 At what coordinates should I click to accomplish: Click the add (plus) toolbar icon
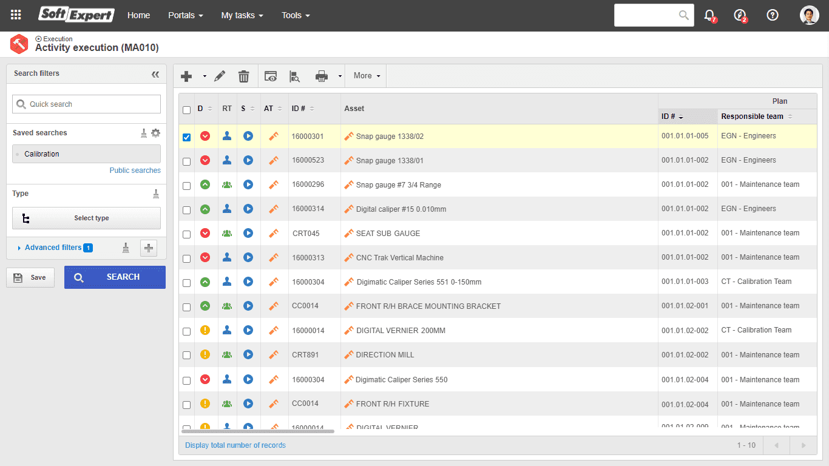186,76
